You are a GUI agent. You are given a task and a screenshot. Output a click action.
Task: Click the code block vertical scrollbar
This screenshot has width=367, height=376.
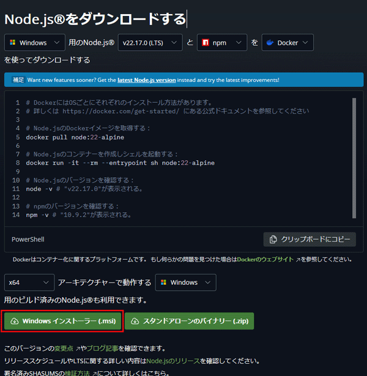coord(354,158)
